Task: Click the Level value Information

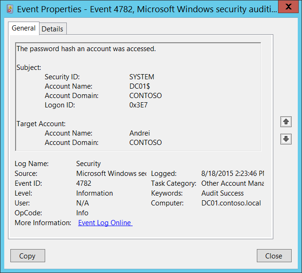Action: pyautogui.click(x=95, y=193)
